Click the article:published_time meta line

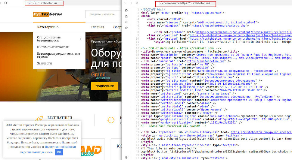[x=205, y=87]
